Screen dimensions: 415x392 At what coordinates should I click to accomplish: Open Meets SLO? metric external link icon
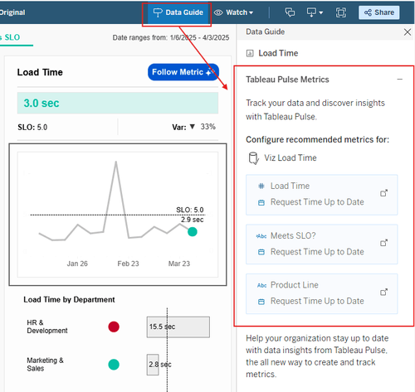(x=383, y=243)
